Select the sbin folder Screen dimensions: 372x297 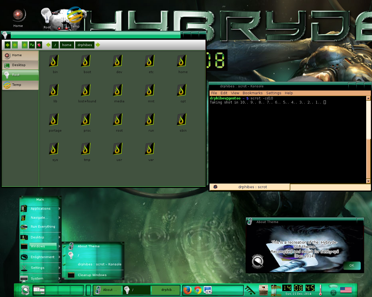[x=183, y=123]
